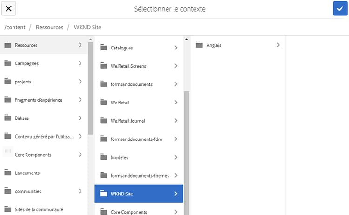Click the Anglais folder icon
This screenshot has width=349, height=215.
199,45
